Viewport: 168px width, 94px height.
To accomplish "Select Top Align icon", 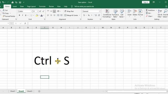I will point(48,11).
